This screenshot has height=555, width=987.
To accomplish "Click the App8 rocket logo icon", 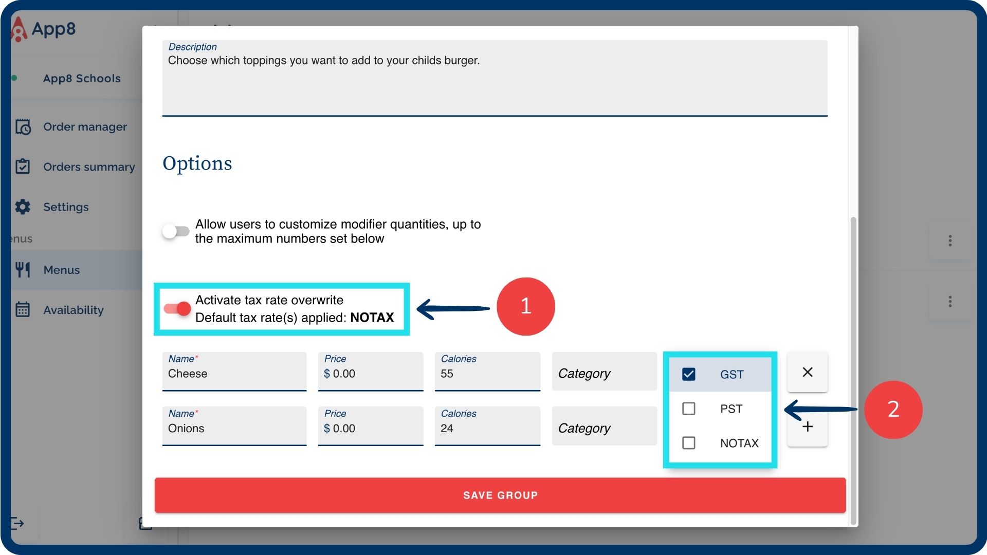I will pyautogui.click(x=19, y=29).
